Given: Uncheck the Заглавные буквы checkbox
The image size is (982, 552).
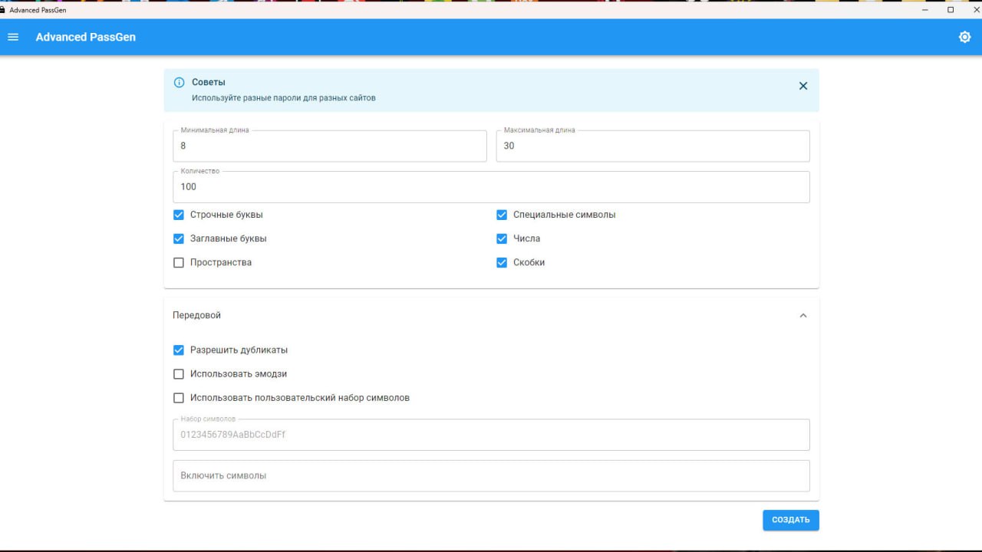Looking at the screenshot, I should coord(179,238).
